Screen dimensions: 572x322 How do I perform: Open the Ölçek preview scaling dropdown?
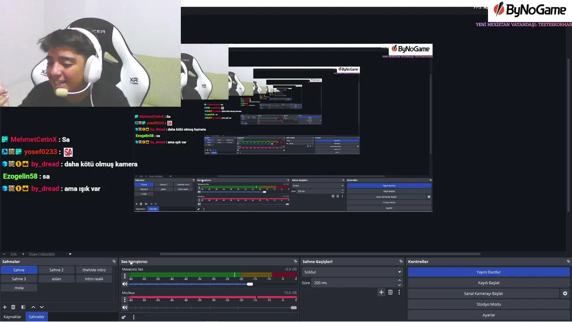click(x=50, y=254)
